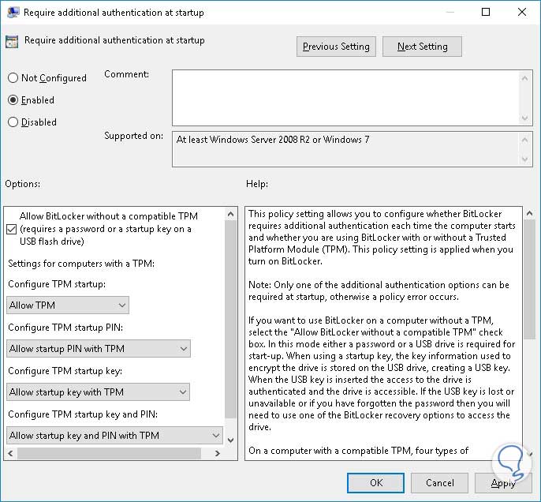
Task: Open the Configure TPM startup dropdown
Action: [68, 305]
